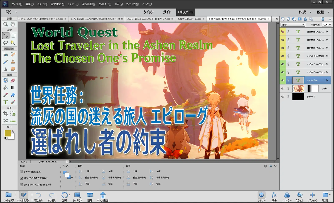334x203 pixels.
Task: Click the add layer mask icon
Action: 300,19
